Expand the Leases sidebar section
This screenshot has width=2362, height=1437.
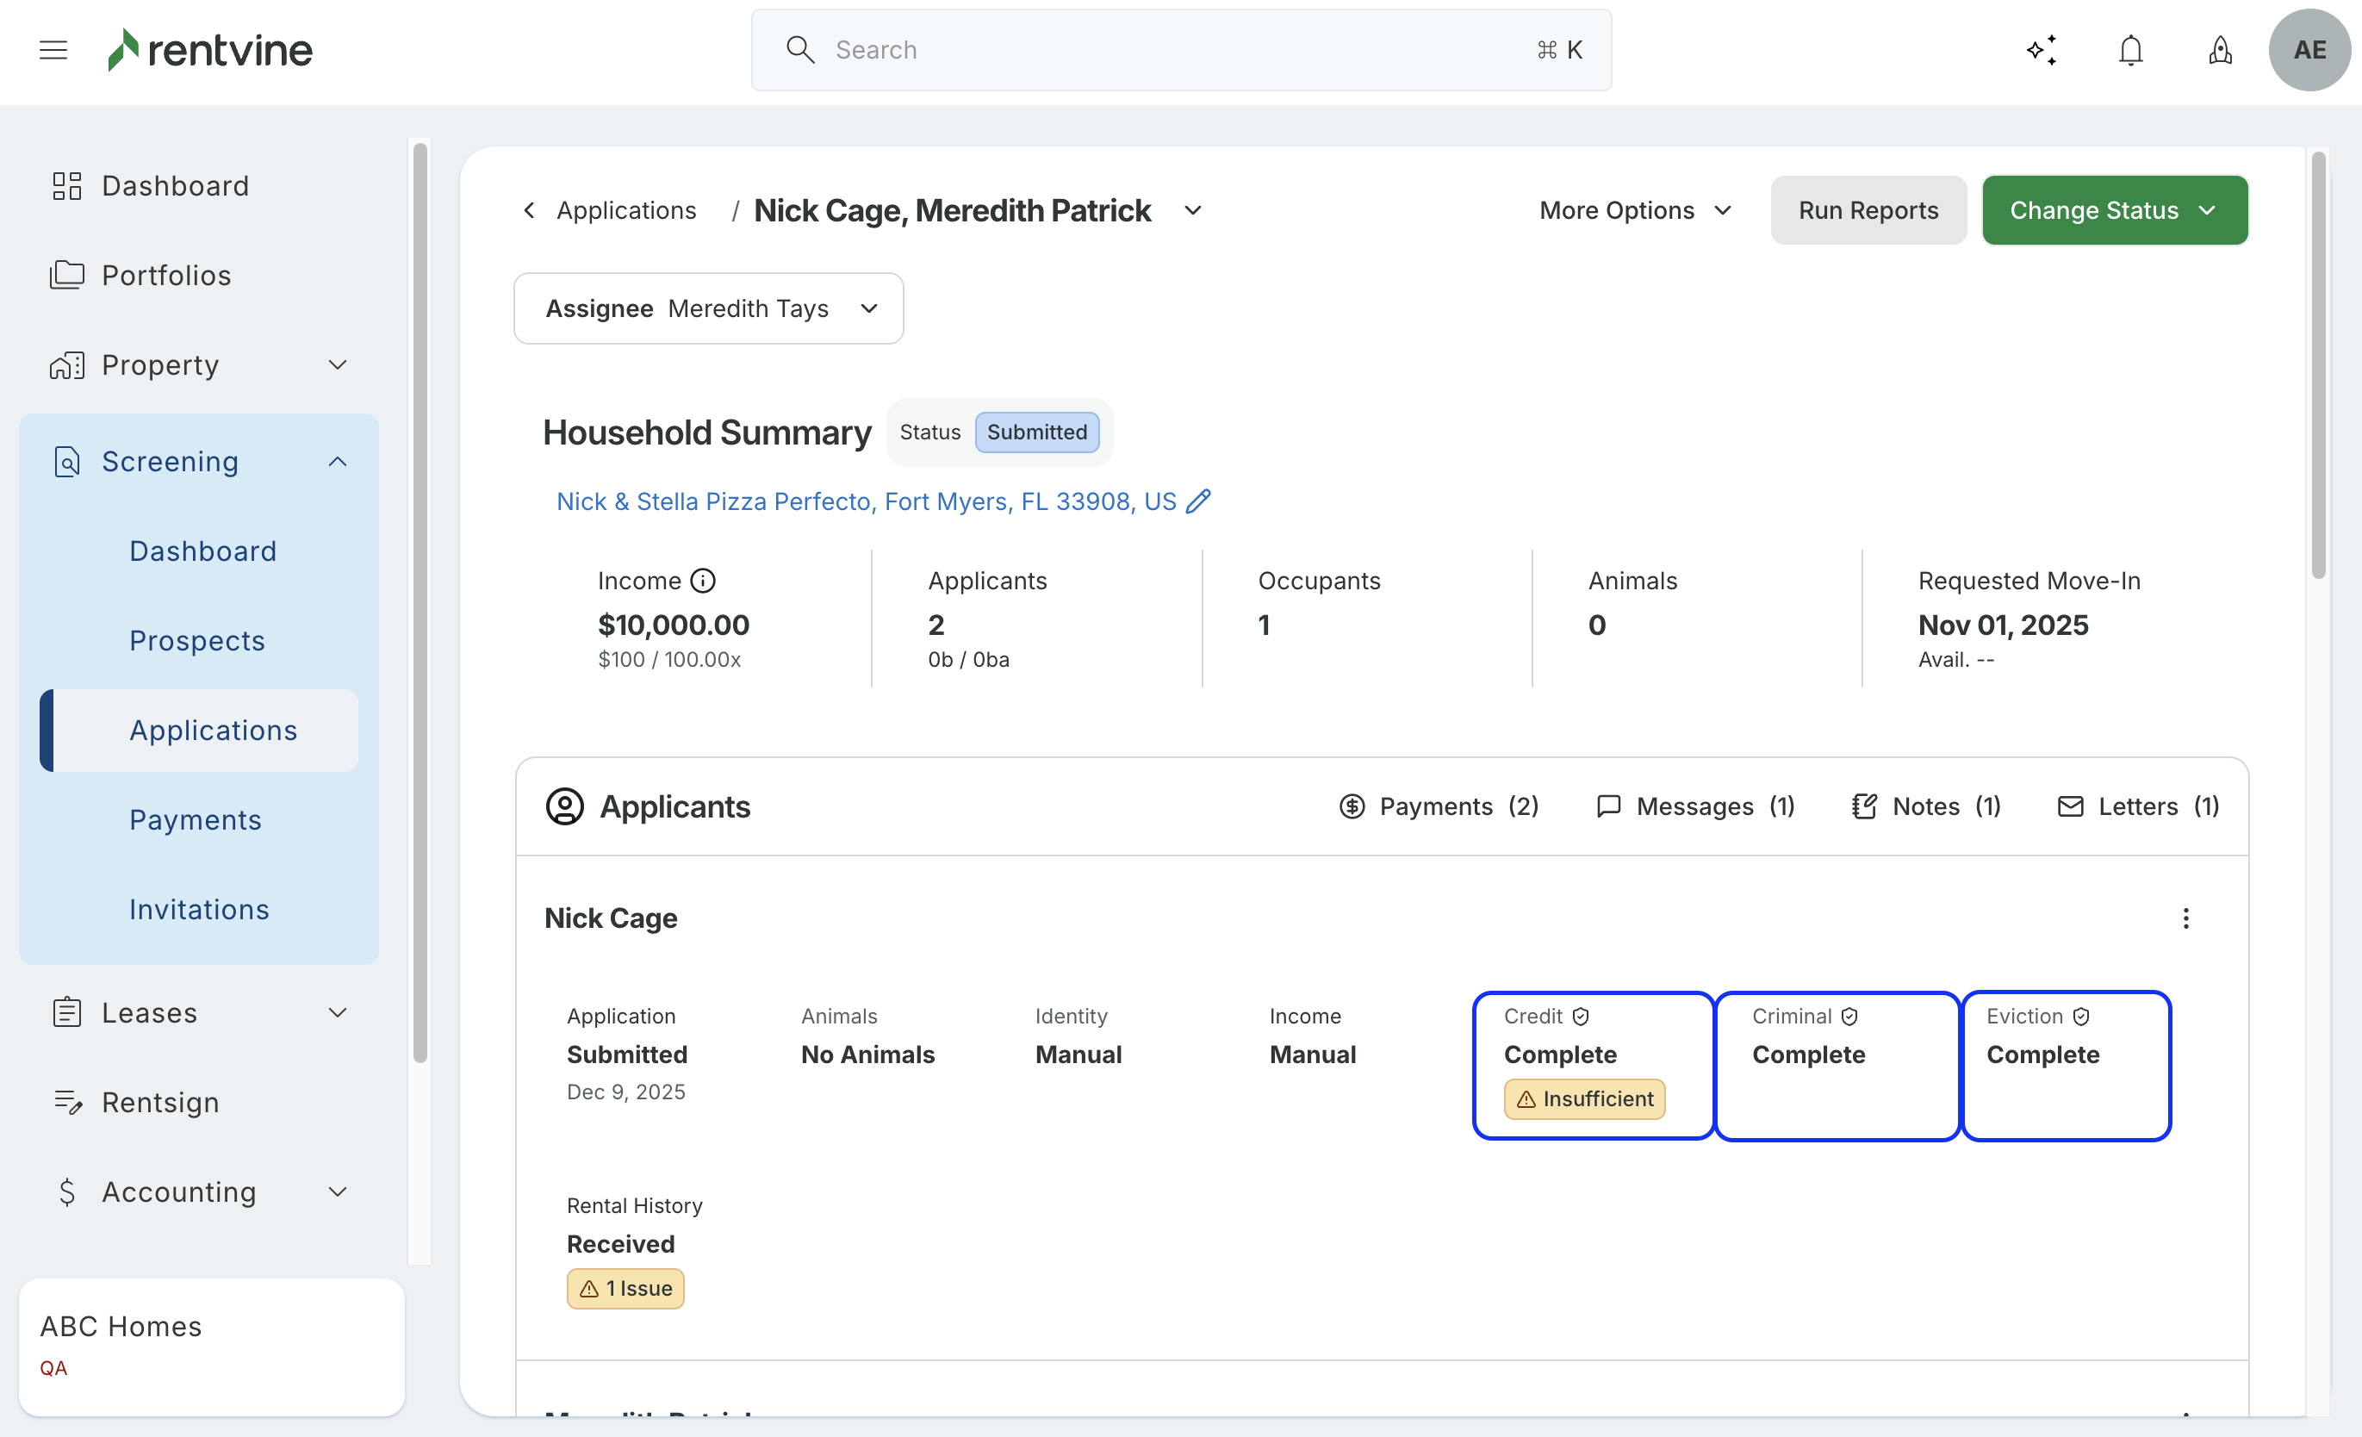337,1013
